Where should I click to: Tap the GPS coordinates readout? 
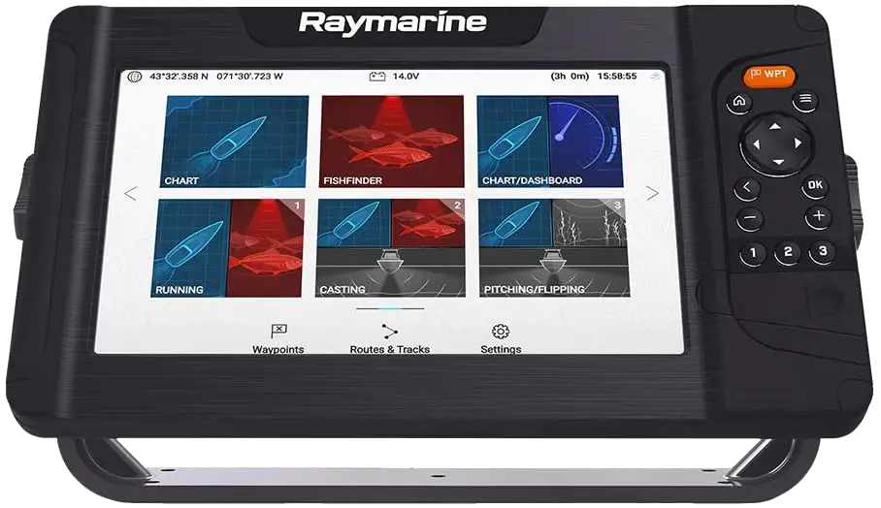coord(216,76)
